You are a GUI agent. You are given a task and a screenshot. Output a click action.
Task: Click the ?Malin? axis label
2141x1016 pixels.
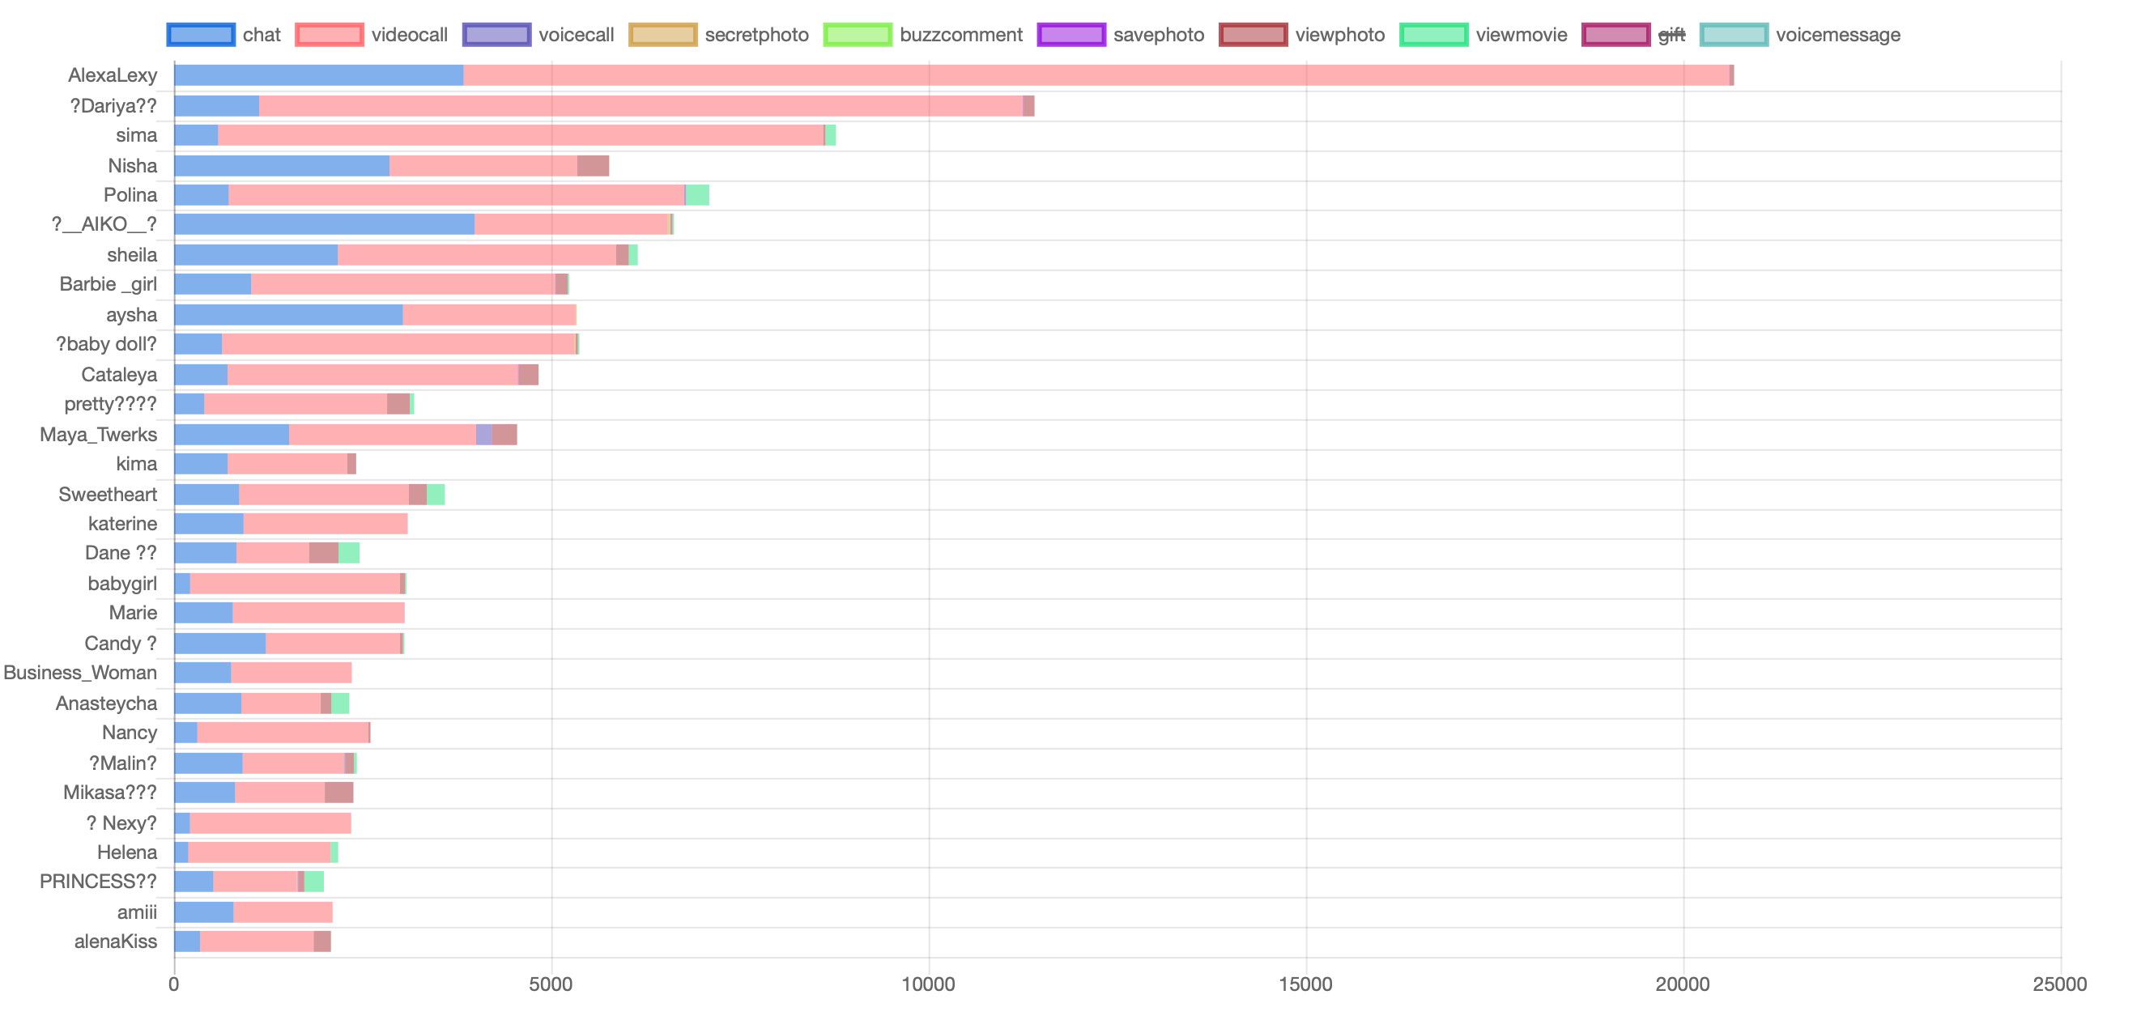point(123,763)
